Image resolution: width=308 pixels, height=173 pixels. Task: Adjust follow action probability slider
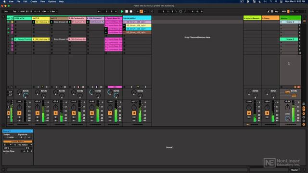pos(18,148)
